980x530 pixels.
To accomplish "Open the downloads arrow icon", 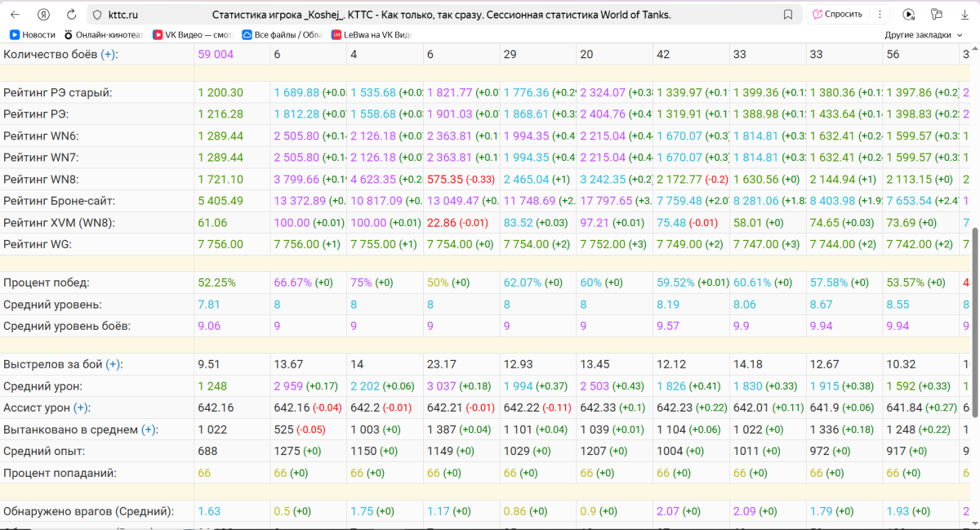I will 964,15.
